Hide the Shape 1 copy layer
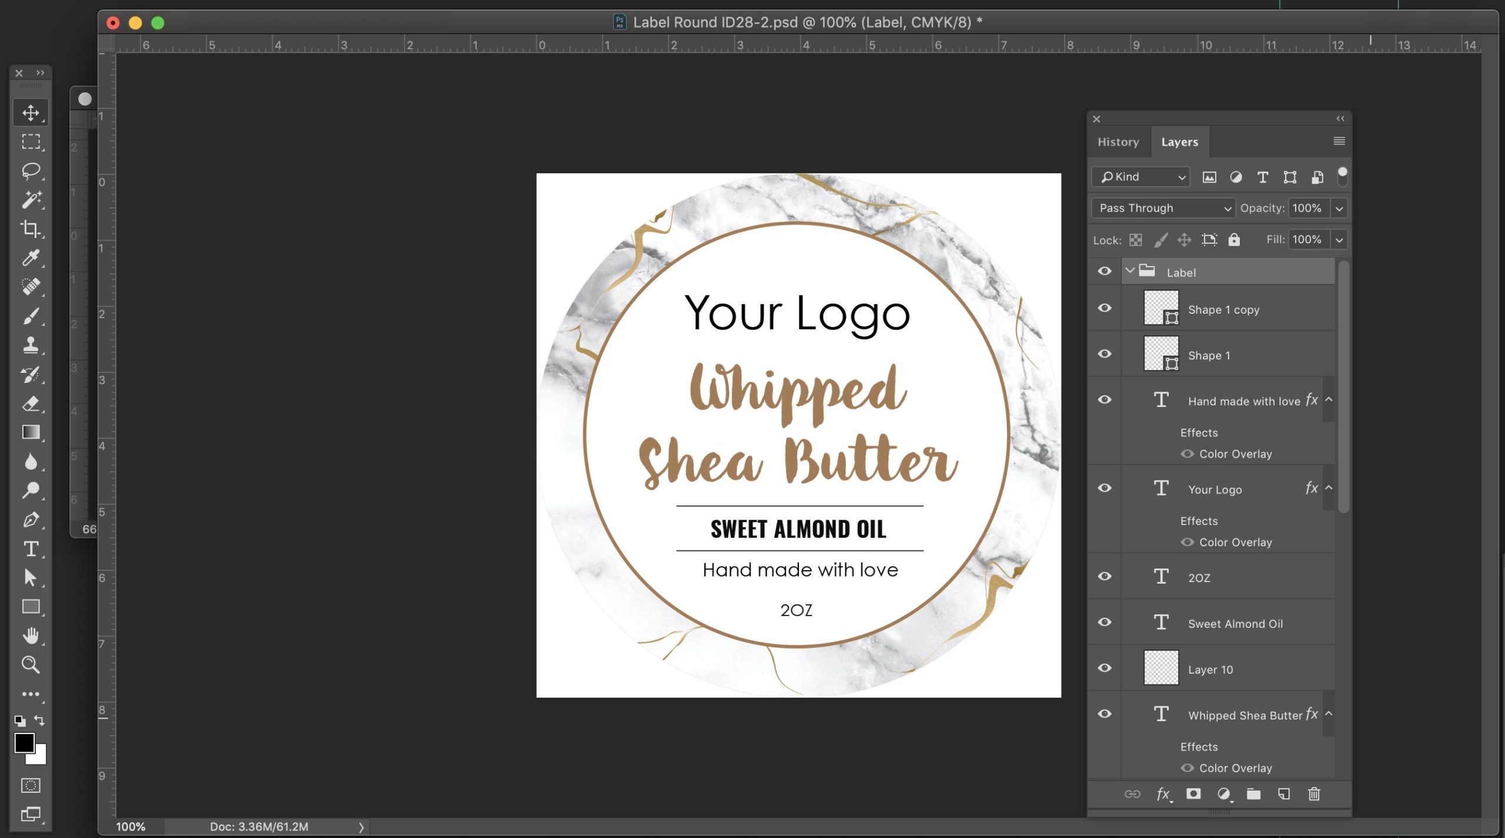Viewport: 1505px width, 838px height. pyautogui.click(x=1105, y=308)
